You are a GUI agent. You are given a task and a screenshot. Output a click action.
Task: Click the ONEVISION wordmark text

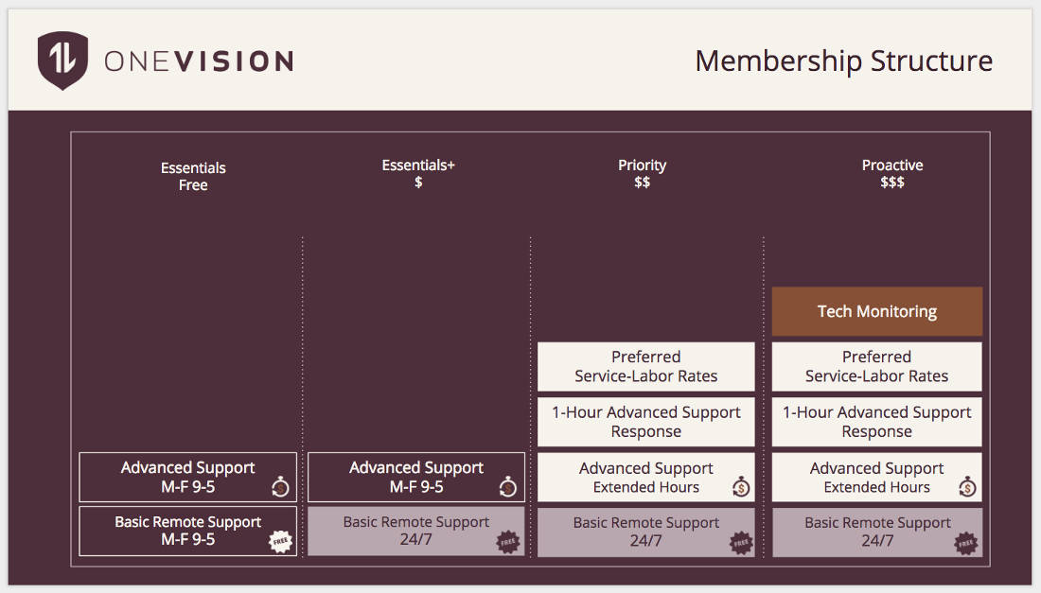199,61
